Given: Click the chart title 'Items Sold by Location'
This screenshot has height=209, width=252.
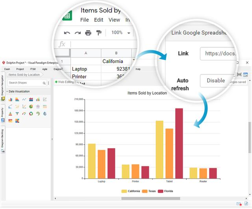Looking at the screenshot, I should click(147, 93).
